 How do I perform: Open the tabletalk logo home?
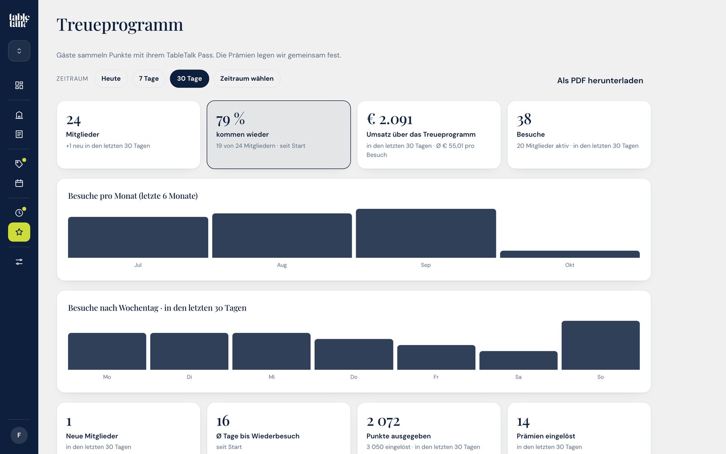[19, 20]
